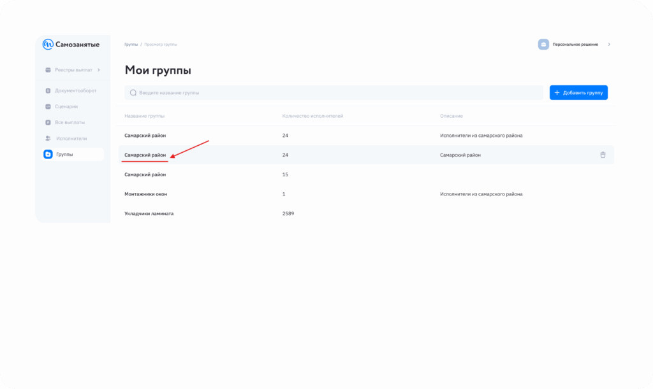The width and height of the screenshot is (653, 389).
Task: Click the Документооборот sidebar icon
Action: 48,91
